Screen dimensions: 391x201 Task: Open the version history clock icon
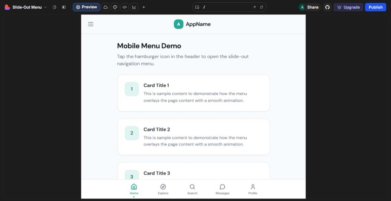pyautogui.click(x=54, y=7)
